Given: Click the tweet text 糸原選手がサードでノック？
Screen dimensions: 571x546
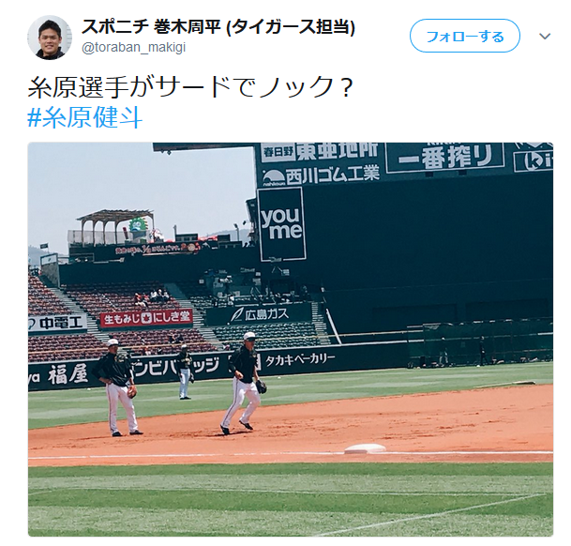Looking at the screenshot, I should click(190, 86).
